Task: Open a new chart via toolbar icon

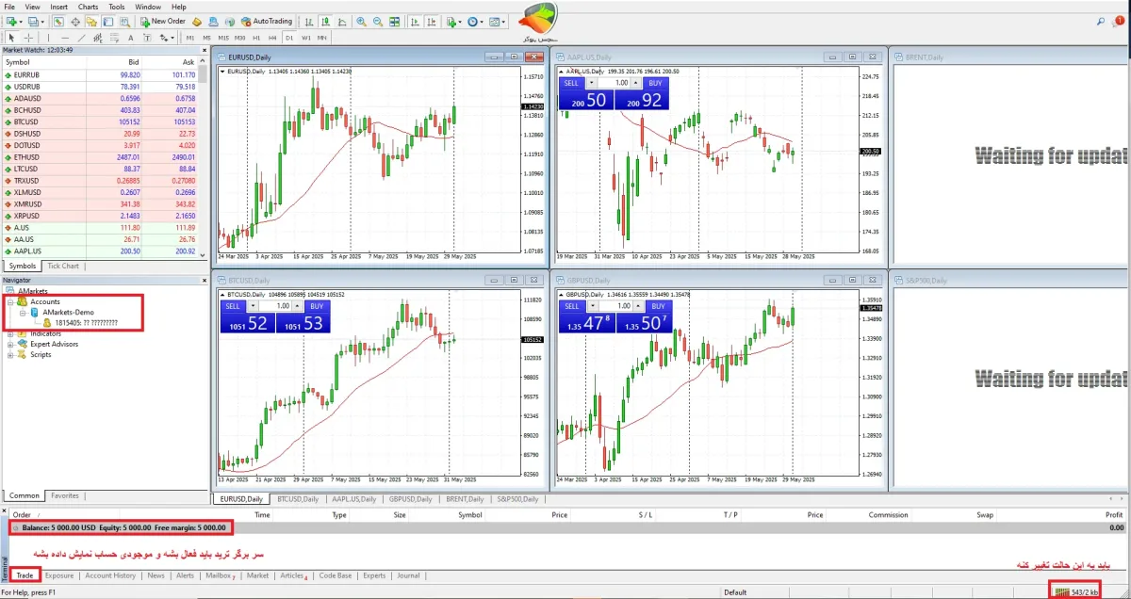Action: tap(12, 21)
